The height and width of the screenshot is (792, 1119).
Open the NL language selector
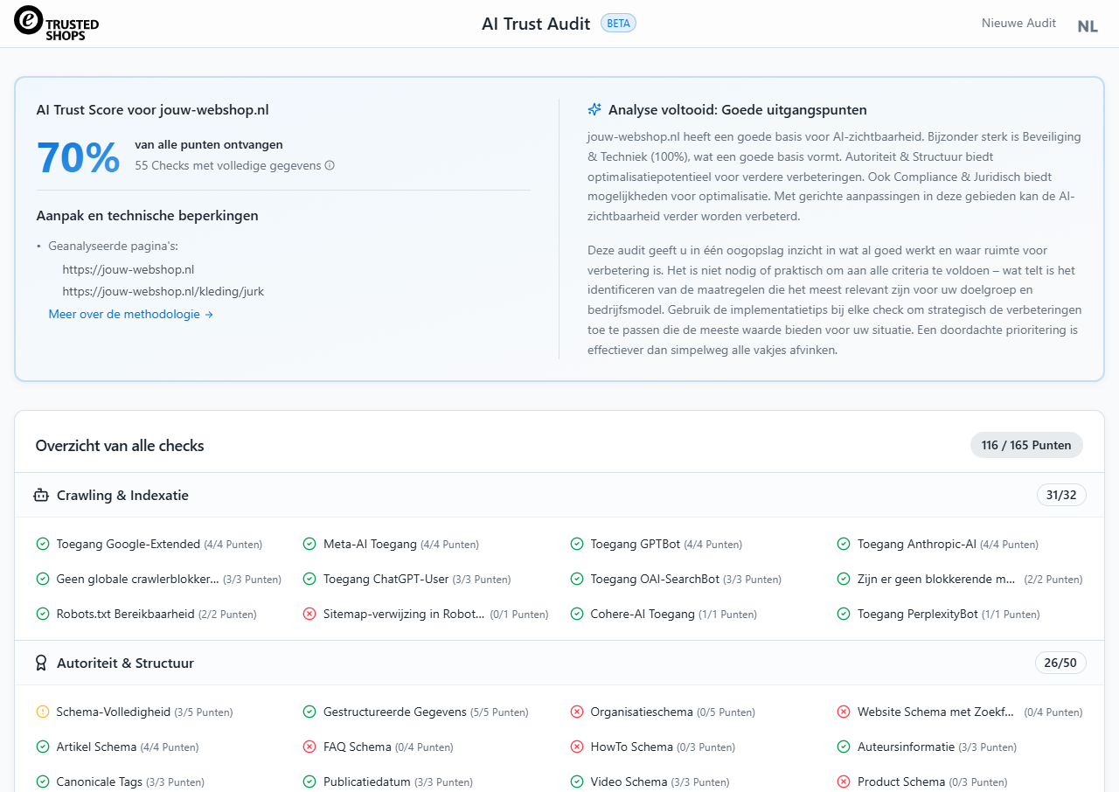1087,25
